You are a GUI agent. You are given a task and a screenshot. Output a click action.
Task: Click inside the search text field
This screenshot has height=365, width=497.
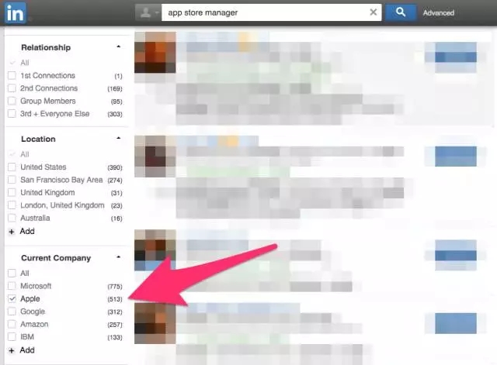click(x=264, y=12)
